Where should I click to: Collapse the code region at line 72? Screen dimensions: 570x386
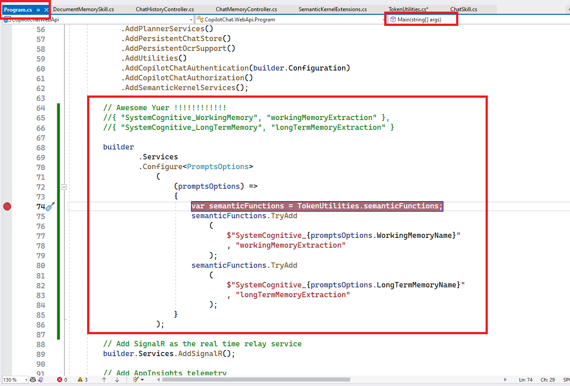click(64, 187)
